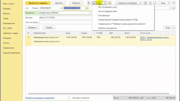Toggle the Документ подписан checkbox
The height and width of the screenshot is (101, 180).
pyautogui.click(x=69, y=98)
